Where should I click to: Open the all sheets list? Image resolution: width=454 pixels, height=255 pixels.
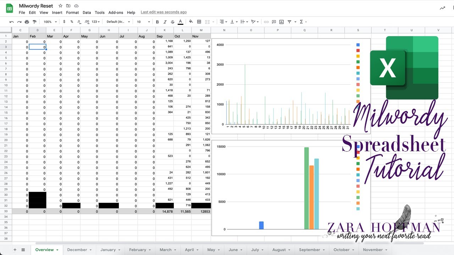click(x=23, y=250)
